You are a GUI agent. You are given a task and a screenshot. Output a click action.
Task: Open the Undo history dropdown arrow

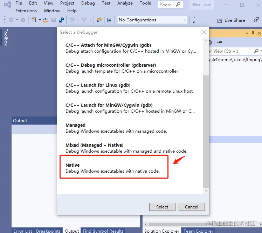[x=78, y=20]
